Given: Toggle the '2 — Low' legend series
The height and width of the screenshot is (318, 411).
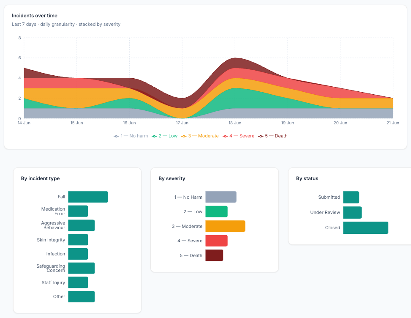Looking at the screenshot, I should [x=165, y=136].
